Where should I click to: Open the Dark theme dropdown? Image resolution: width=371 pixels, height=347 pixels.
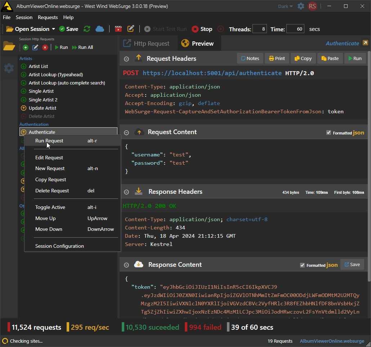click(x=286, y=6)
